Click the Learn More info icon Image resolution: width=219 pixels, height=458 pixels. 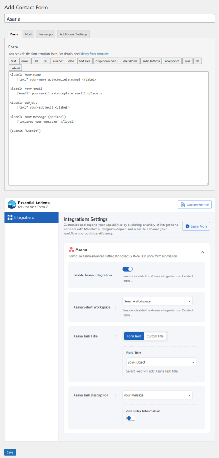pyautogui.click(x=187, y=226)
